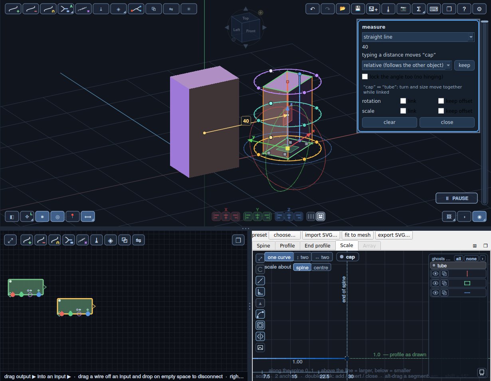Open the preset 'choose…' dropdown
Viewport: 491px width, 381px height.
click(x=285, y=235)
